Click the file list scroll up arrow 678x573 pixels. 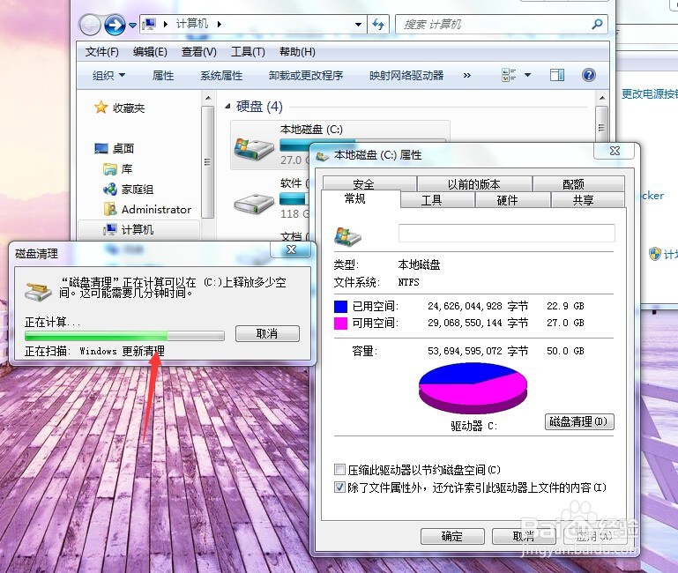click(602, 98)
